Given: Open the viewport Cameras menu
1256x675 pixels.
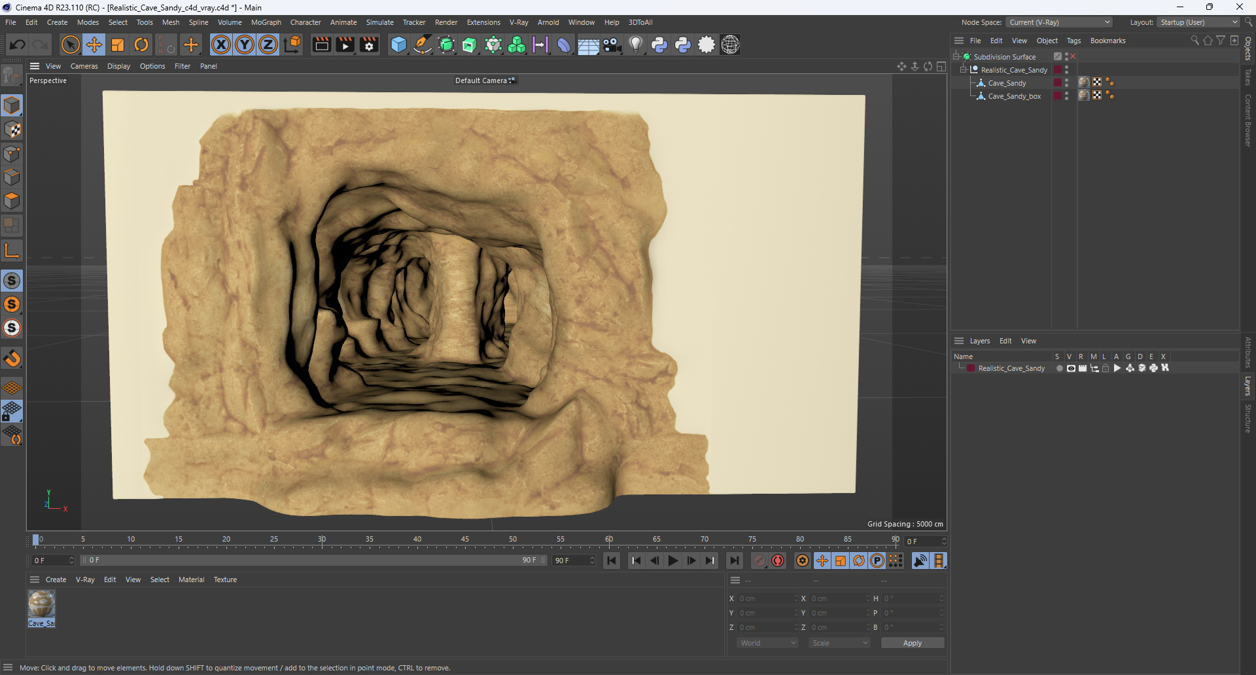Looking at the screenshot, I should [x=84, y=66].
